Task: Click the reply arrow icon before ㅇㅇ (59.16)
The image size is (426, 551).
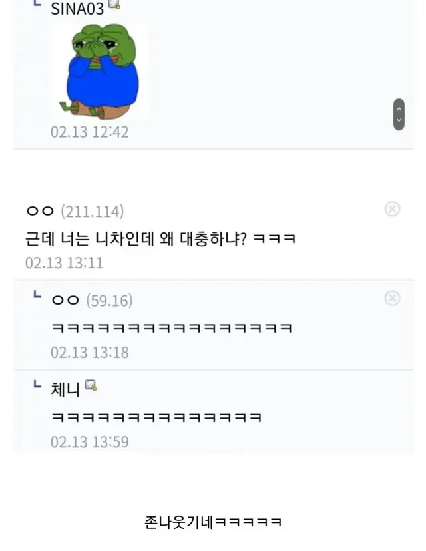Action: (x=37, y=297)
